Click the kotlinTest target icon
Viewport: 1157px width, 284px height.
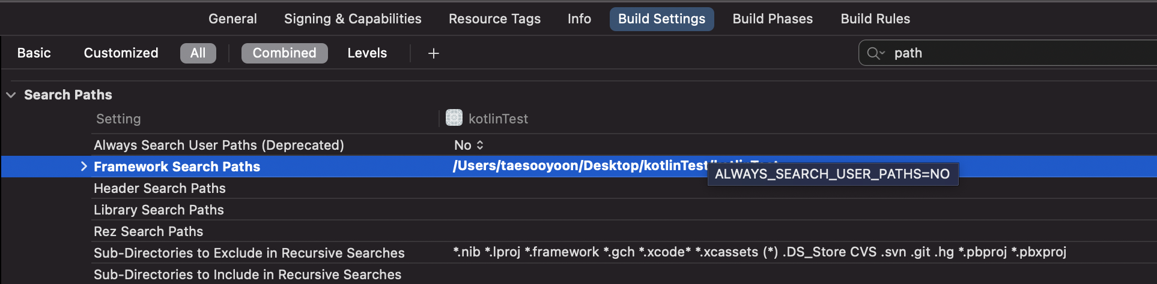454,117
